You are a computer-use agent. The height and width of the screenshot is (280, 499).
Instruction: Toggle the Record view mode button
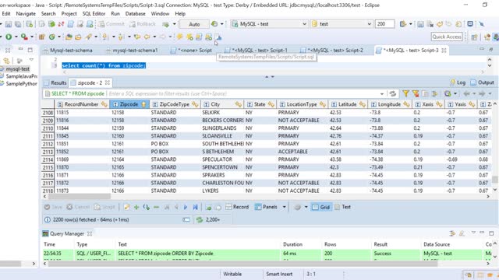(x=237, y=207)
